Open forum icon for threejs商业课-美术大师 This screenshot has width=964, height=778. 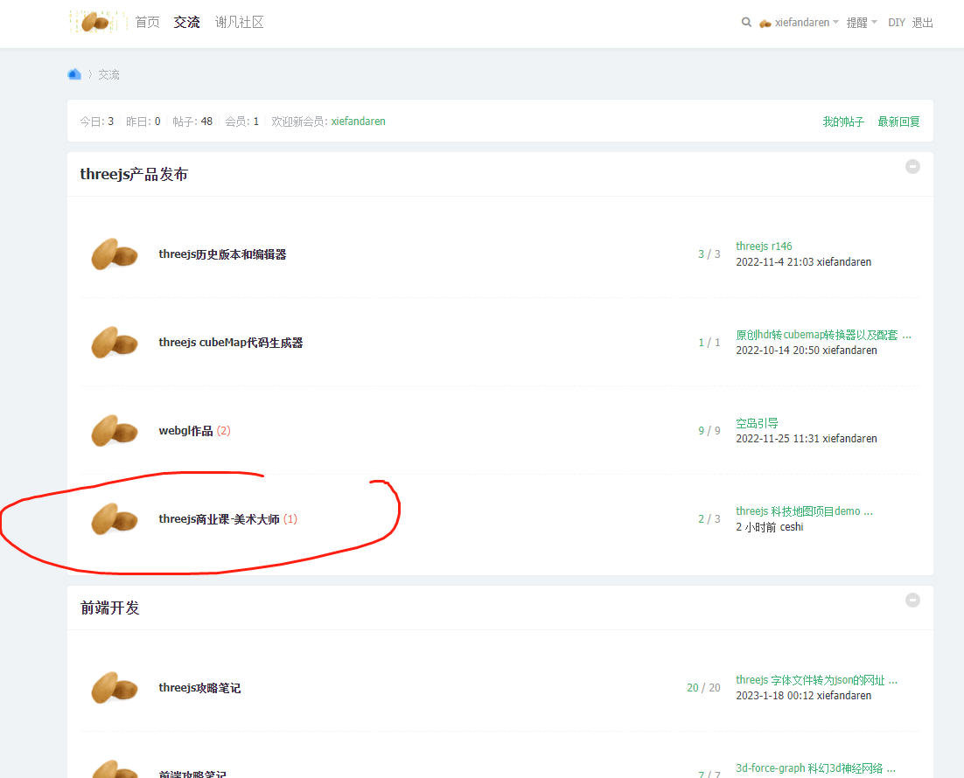click(115, 518)
